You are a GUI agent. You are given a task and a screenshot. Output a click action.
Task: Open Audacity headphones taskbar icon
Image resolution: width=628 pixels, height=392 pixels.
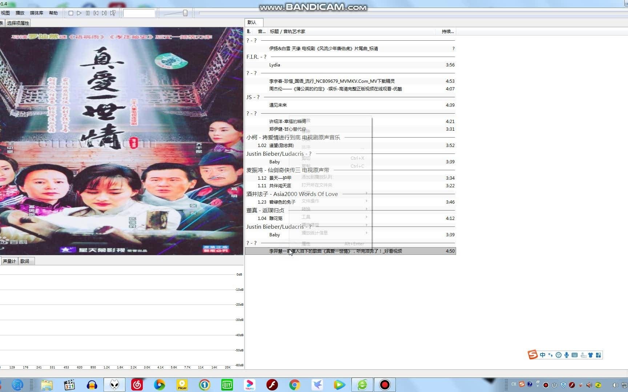(92, 385)
